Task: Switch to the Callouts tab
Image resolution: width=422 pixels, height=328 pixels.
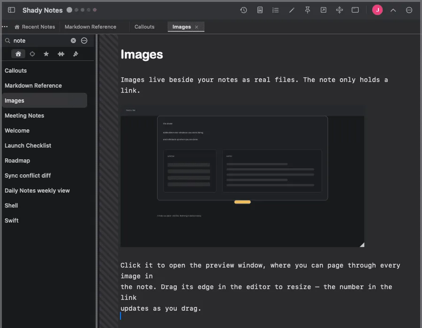Action: 144,27
